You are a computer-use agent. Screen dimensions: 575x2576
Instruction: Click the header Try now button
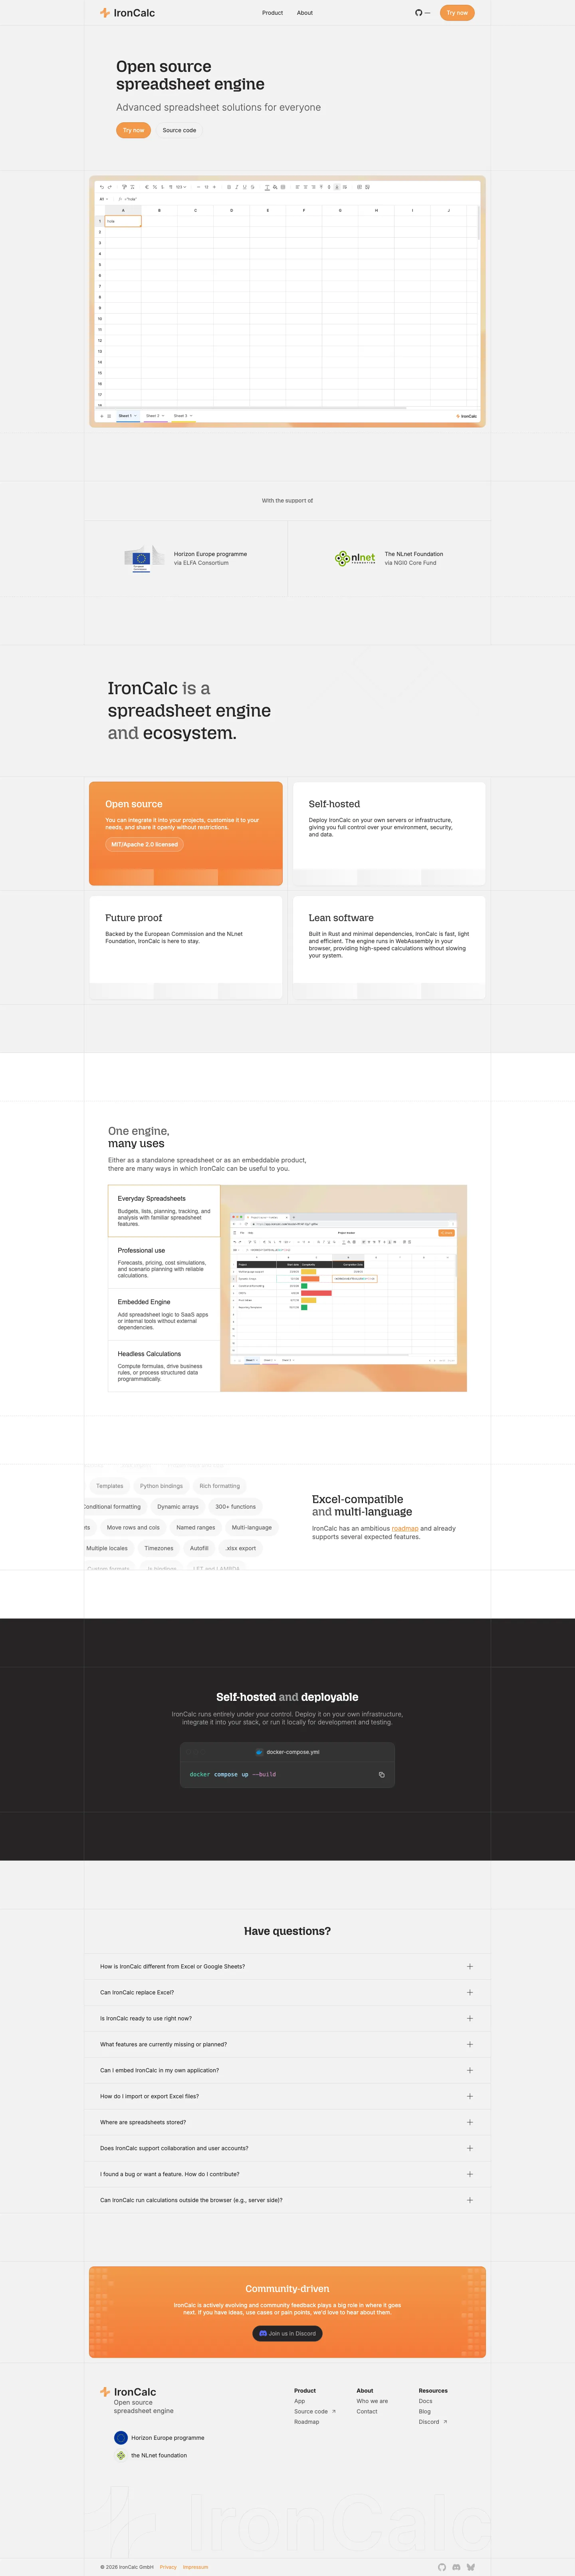click(457, 13)
